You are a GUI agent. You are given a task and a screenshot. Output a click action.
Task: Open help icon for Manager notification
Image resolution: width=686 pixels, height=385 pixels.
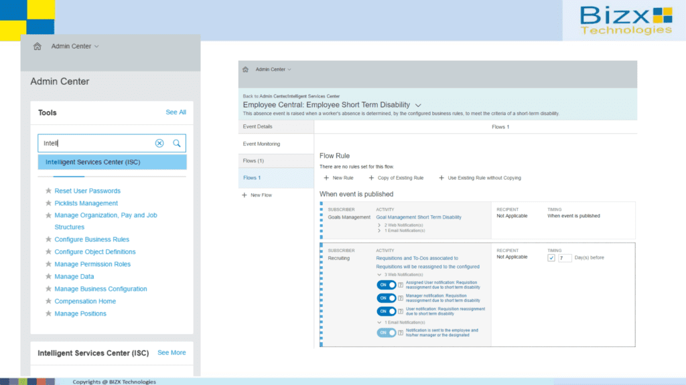(401, 298)
